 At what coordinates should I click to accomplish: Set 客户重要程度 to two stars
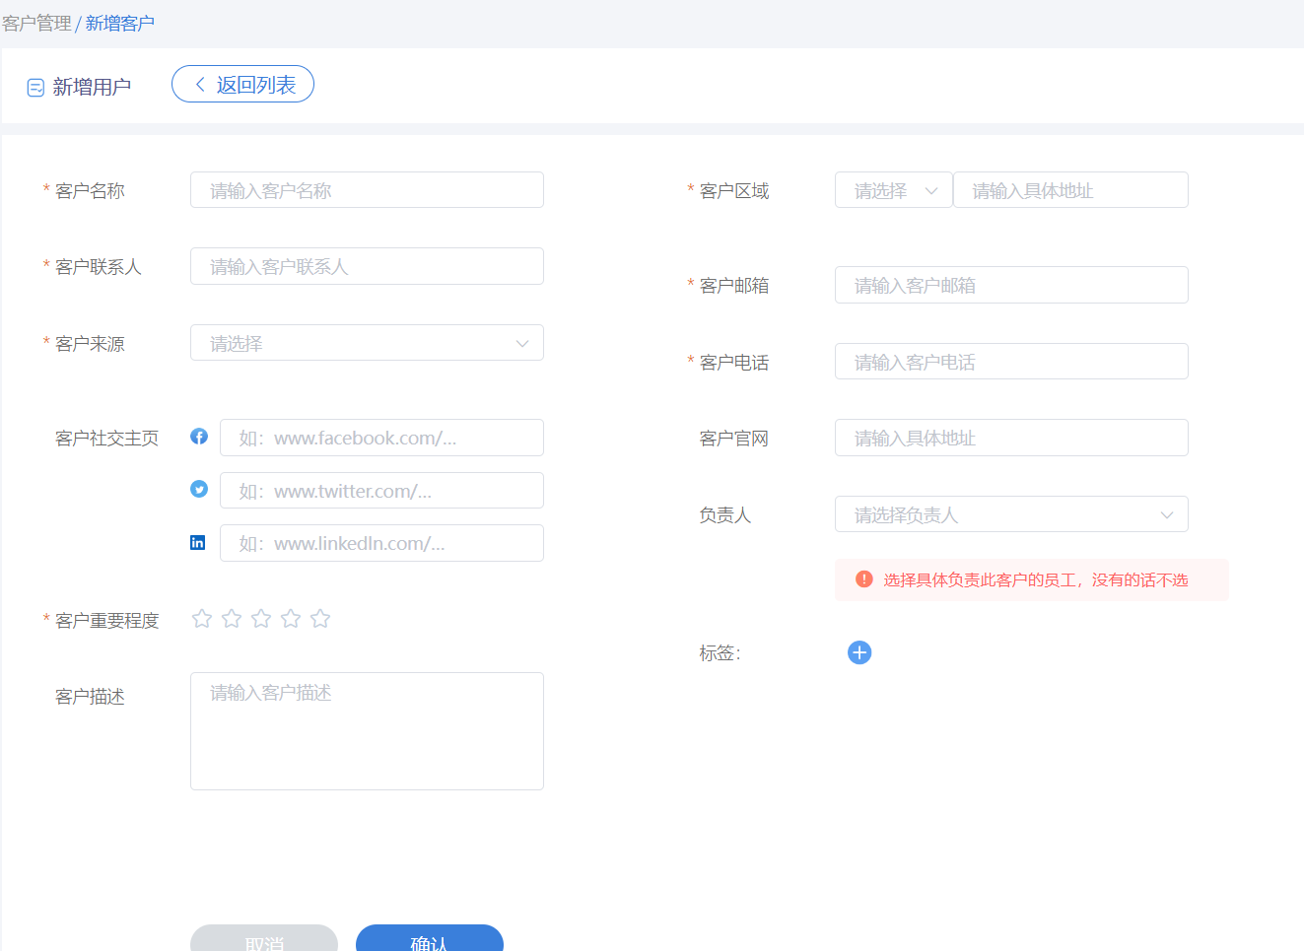click(x=232, y=619)
